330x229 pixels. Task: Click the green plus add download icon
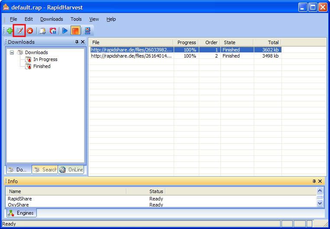pos(10,31)
